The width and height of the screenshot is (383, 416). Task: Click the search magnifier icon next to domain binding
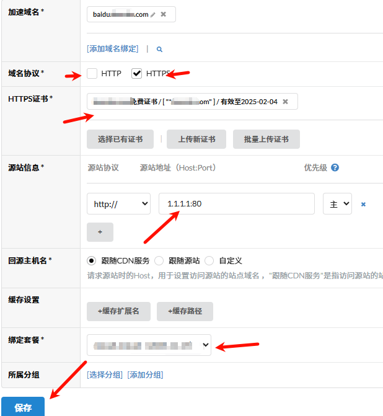tap(159, 49)
